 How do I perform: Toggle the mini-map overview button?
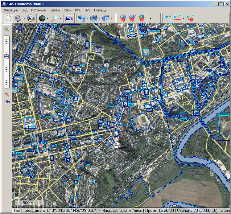[x=69, y=18]
